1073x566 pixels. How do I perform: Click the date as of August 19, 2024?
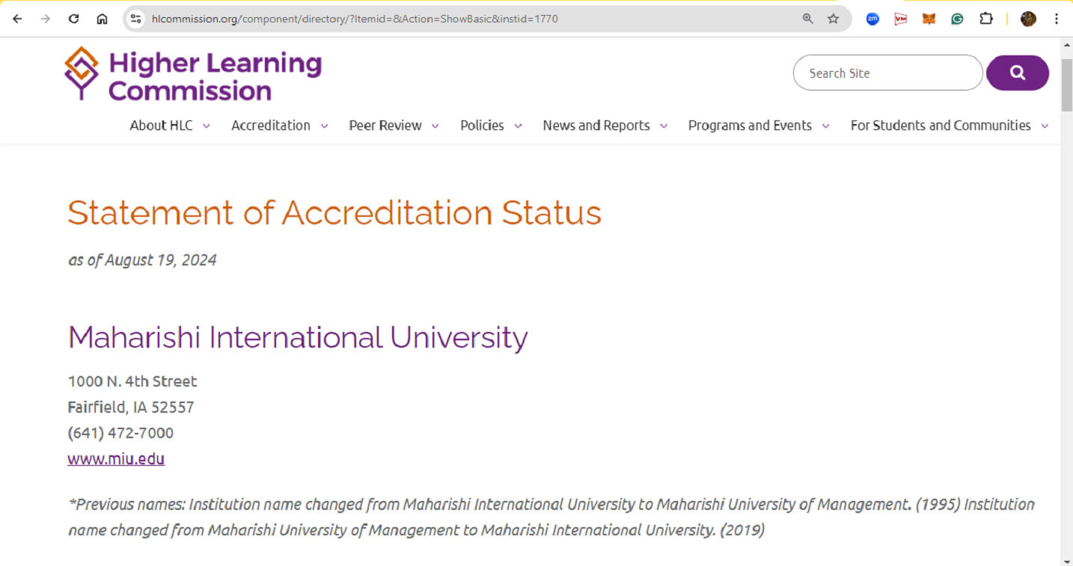coord(142,260)
